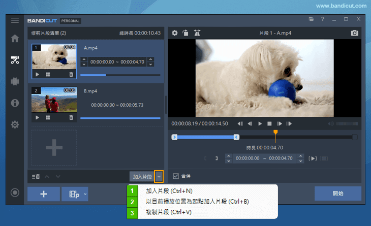
Task: Click the rotate video icon above preview
Action: coord(185,33)
